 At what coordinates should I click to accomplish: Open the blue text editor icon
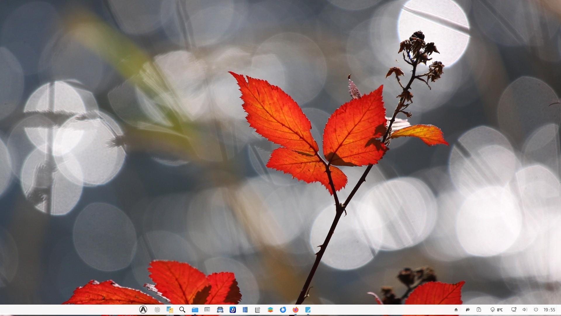click(308, 310)
